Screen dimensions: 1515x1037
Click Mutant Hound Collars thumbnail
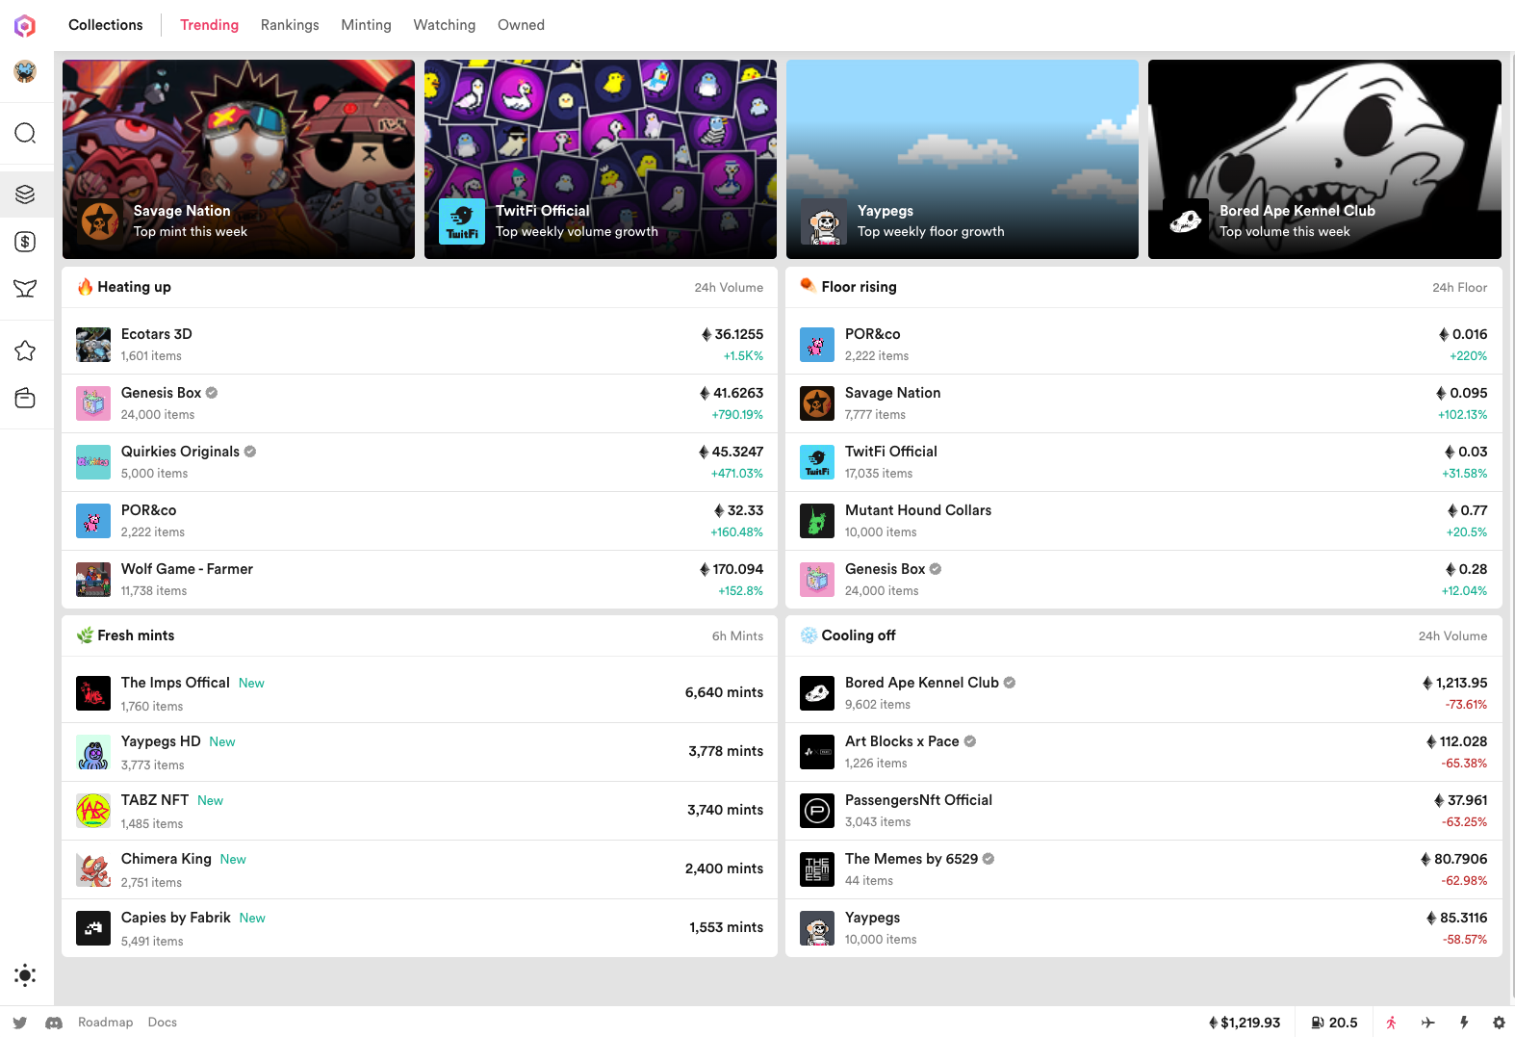click(x=817, y=521)
